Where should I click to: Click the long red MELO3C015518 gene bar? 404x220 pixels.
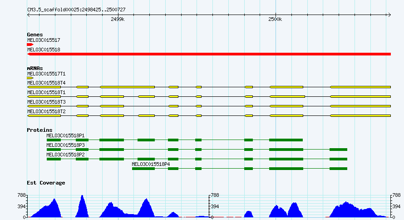209,54
